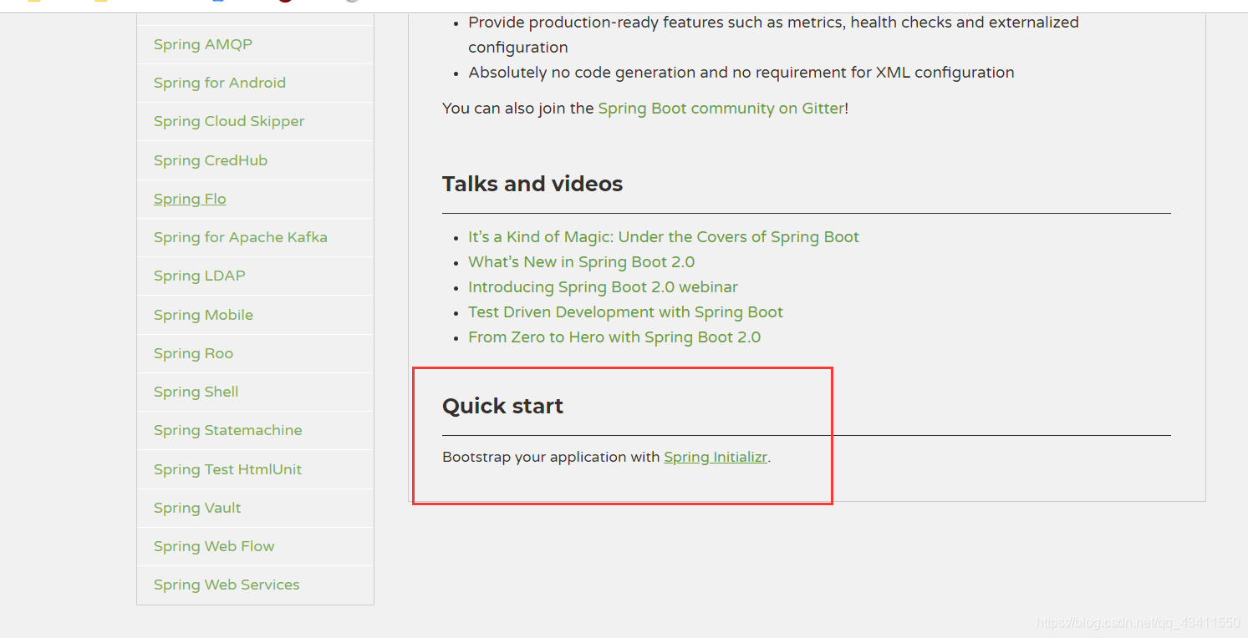Select Spring Shell in project list

click(196, 392)
